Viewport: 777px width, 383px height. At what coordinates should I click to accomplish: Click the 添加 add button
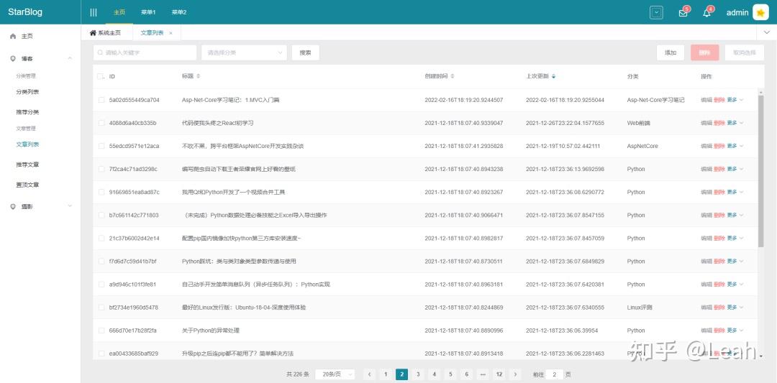pos(671,52)
